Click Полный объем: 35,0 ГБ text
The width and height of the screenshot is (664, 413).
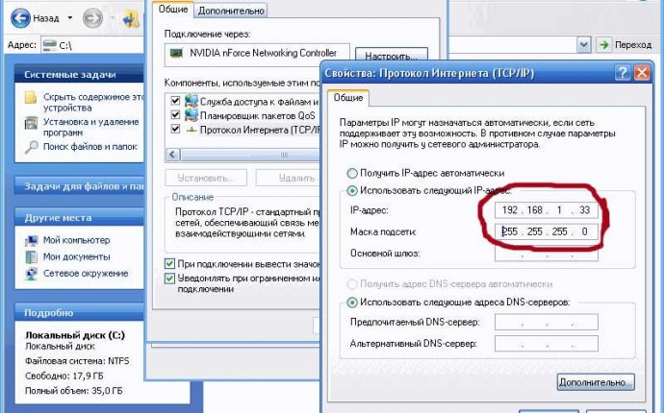pyautogui.click(x=74, y=391)
